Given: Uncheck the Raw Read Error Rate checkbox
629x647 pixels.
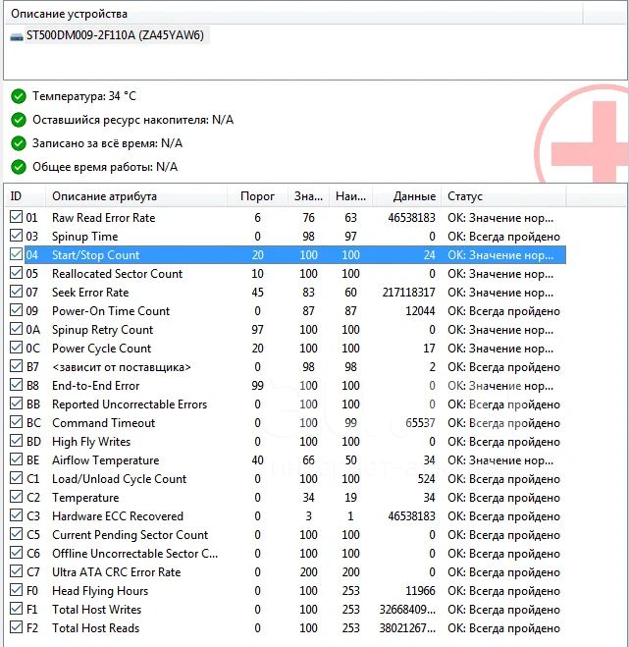Looking at the screenshot, I should tap(16, 218).
